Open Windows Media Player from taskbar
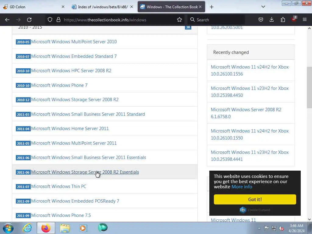312x234 pixels. 83,228
